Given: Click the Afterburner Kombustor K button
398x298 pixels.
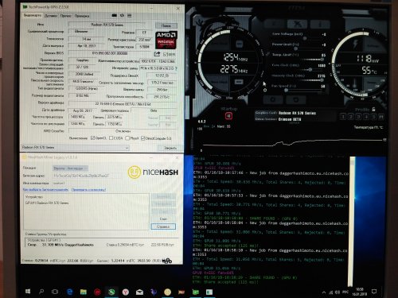Looking at the screenshot, I should click(275, 24).
